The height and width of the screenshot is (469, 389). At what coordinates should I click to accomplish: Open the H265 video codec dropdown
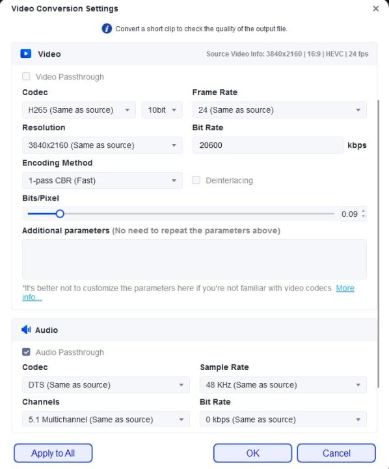[79, 110]
